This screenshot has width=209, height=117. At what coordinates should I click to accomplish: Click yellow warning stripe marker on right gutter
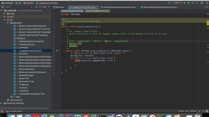pyautogui.click(x=208, y=23)
